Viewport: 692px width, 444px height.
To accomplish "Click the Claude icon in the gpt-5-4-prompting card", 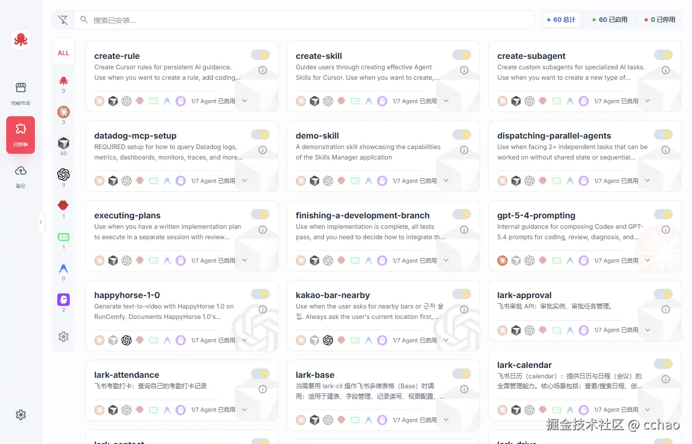I will point(502,261).
